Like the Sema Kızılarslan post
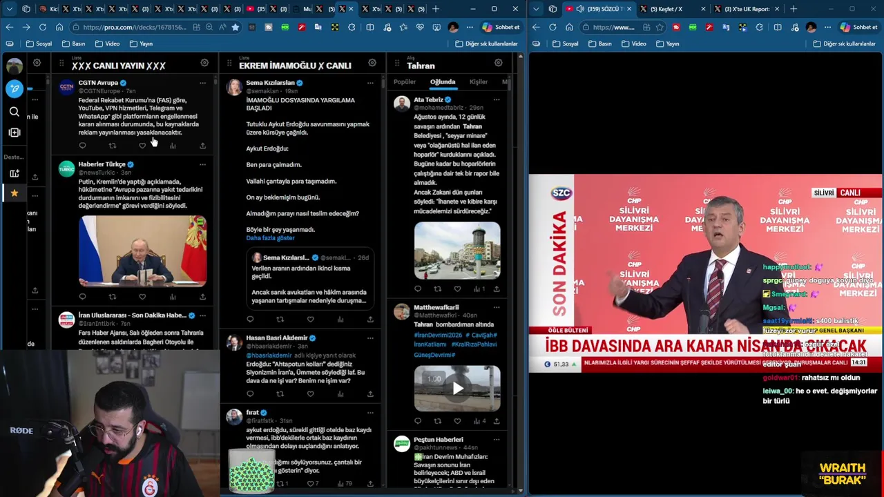This screenshot has height=497, width=884. 310,319
